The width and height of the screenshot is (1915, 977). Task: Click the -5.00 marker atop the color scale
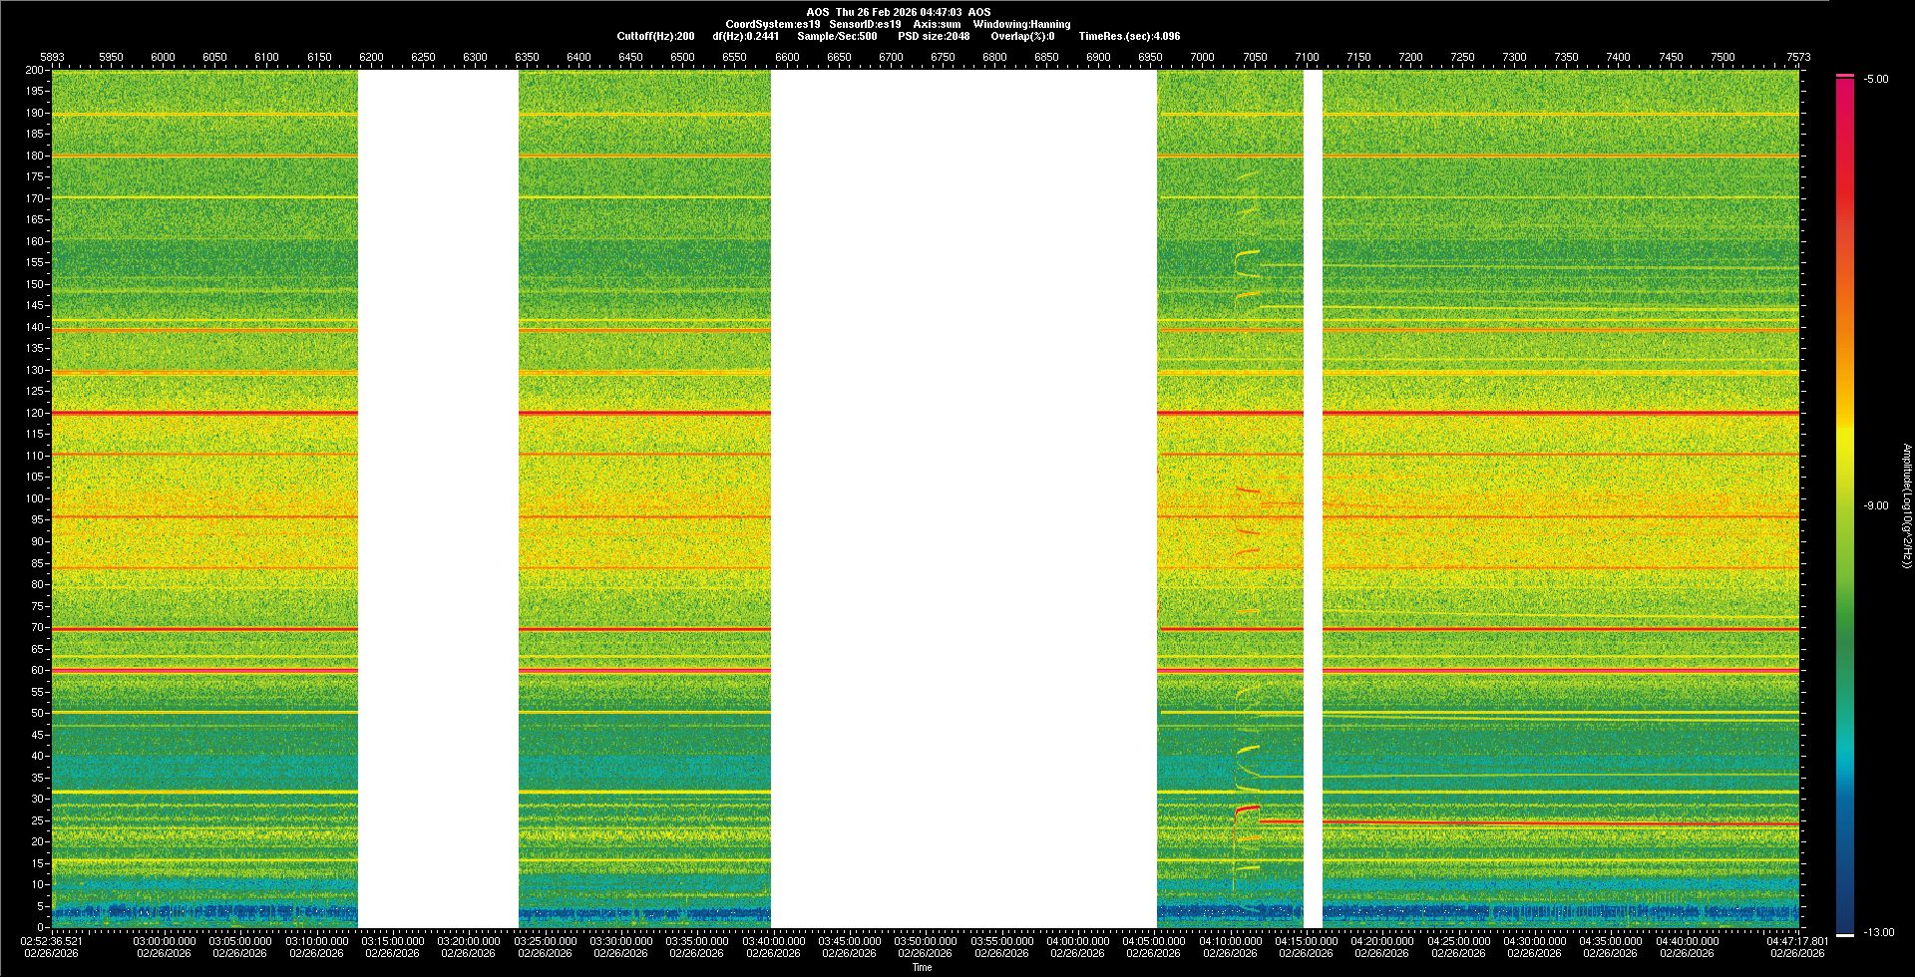click(1876, 79)
